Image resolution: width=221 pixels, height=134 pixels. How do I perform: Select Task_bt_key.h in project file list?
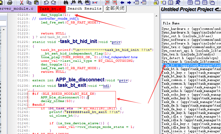(x=191, y=76)
